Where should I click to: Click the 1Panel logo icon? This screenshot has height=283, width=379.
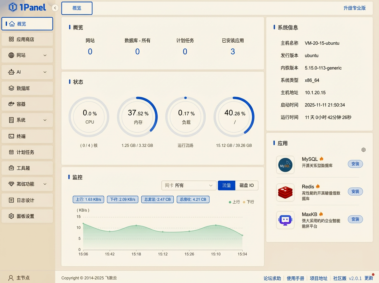tap(13, 7)
